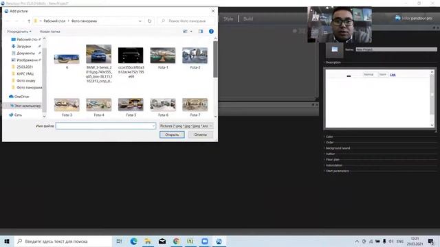Open Microsoft Edge from the taskbar
This screenshot has width=440, height=247.
tap(133, 241)
